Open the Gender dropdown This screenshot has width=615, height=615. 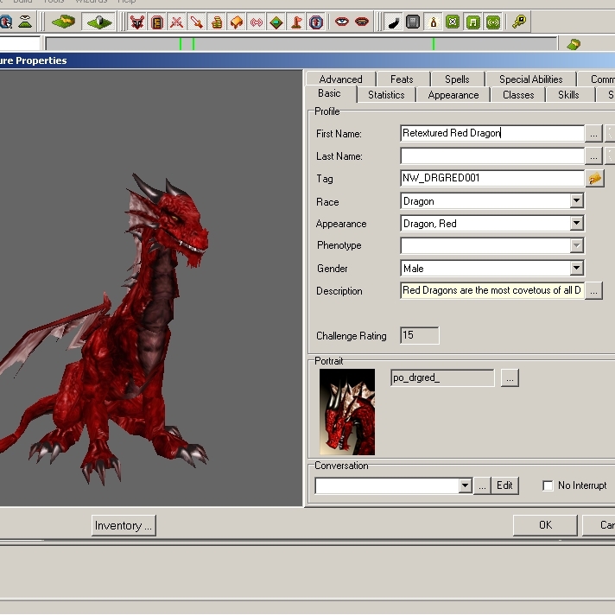pyautogui.click(x=576, y=269)
